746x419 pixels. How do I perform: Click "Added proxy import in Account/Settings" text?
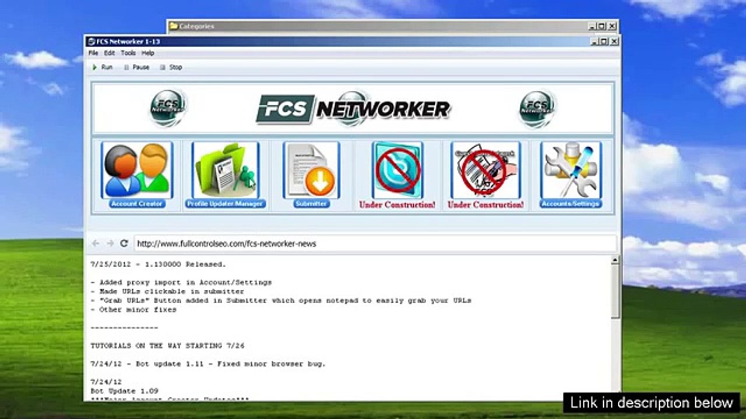click(x=185, y=282)
